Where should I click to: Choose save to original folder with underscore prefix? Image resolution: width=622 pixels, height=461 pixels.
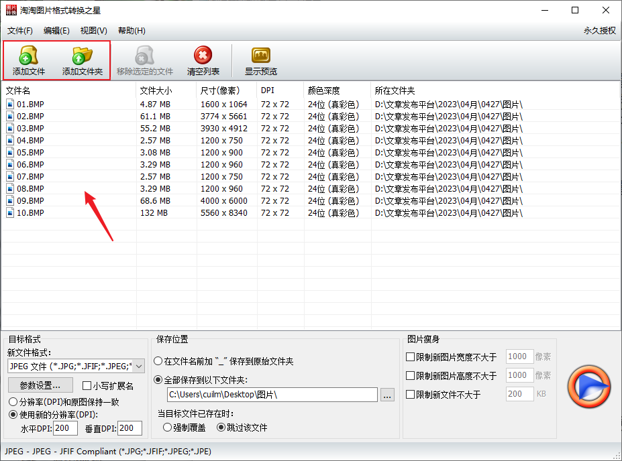(158, 361)
